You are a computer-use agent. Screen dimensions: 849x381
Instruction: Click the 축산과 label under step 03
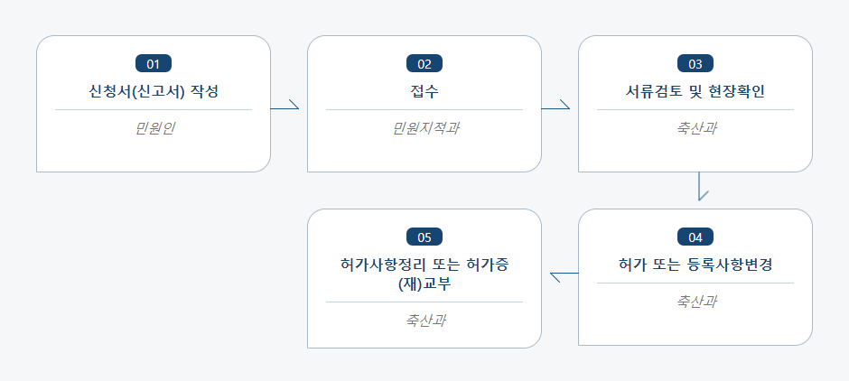point(695,129)
